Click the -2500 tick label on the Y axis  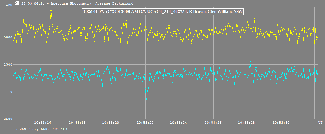[6, 119]
